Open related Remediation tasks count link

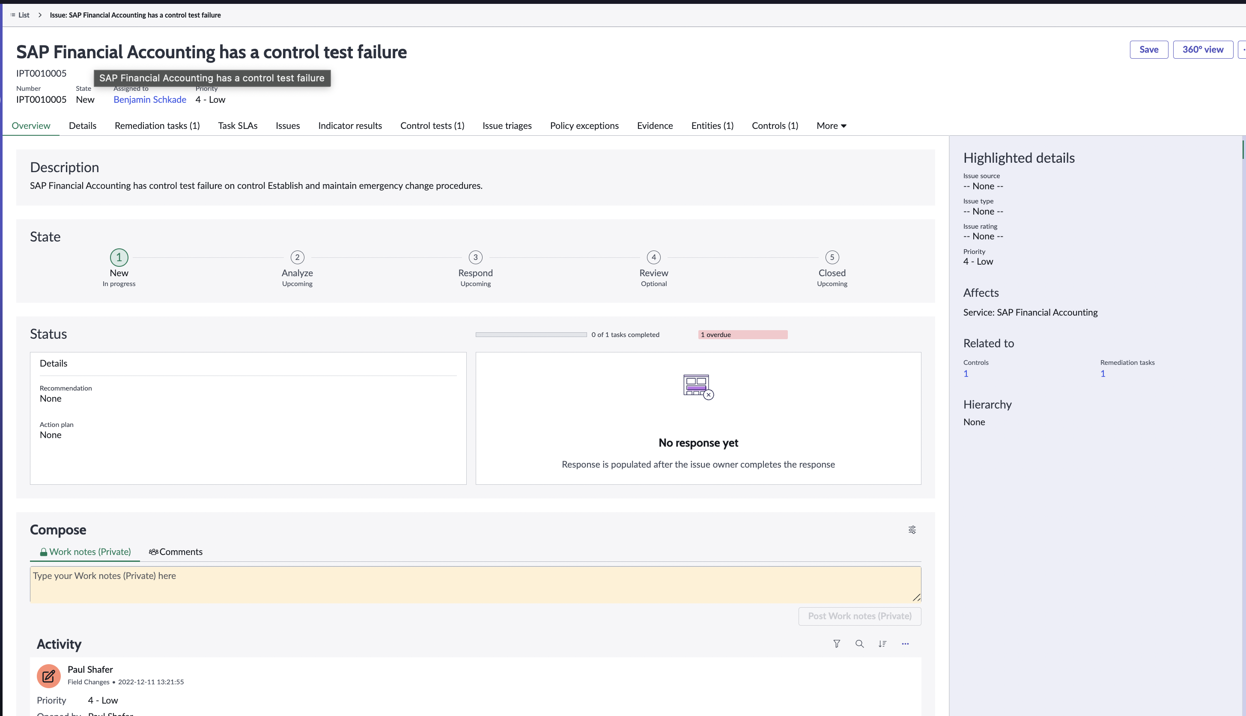[1103, 374]
